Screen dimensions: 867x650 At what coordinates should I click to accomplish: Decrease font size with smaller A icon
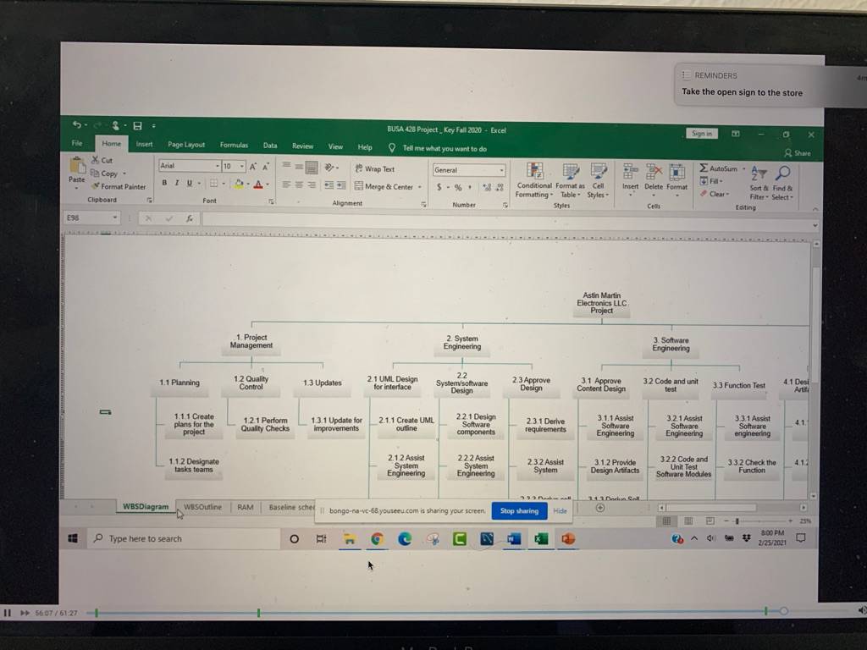pos(266,167)
